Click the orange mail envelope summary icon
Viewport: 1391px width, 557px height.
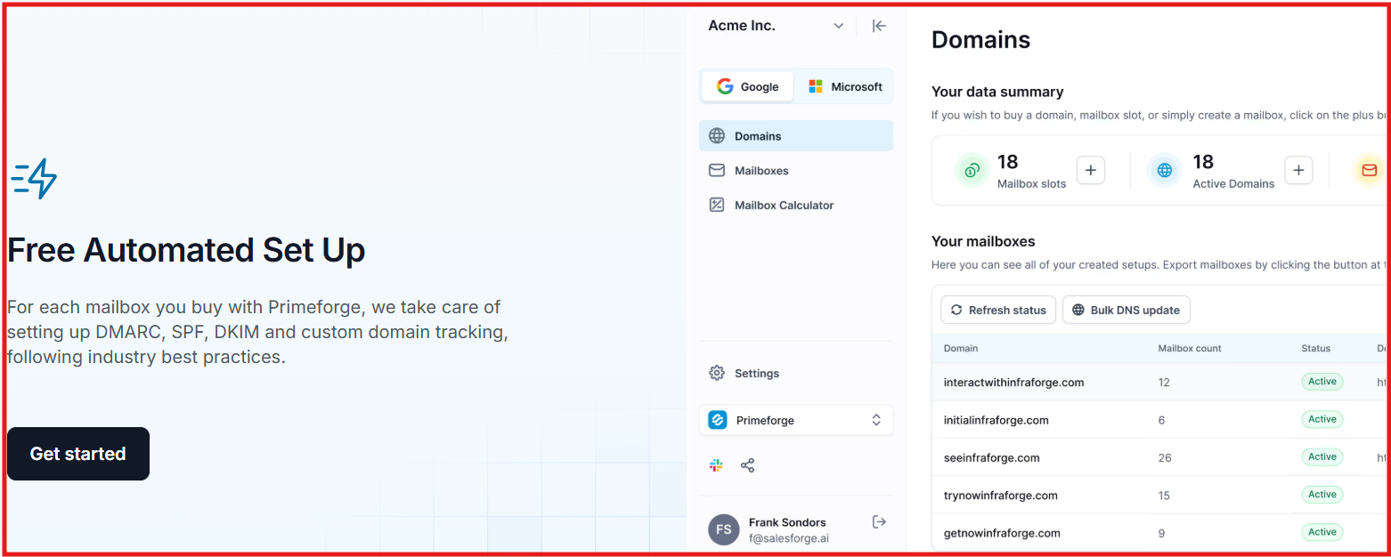(x=1370, y=170)
